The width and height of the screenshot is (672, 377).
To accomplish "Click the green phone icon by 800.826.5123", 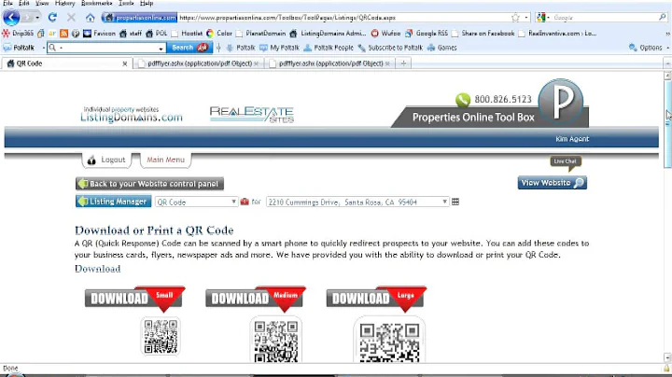I will click(x=463, y=100).
